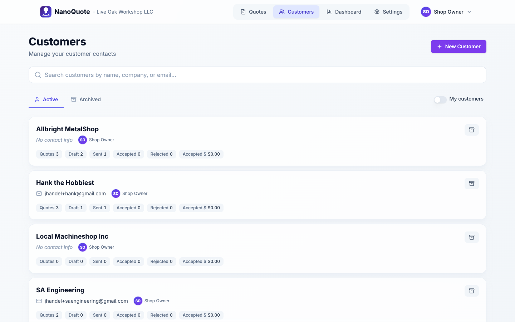Expand the Shop Owner account dropdown
Image resolution: width=515 pixels, height=322 pixels.
point(448,12)
